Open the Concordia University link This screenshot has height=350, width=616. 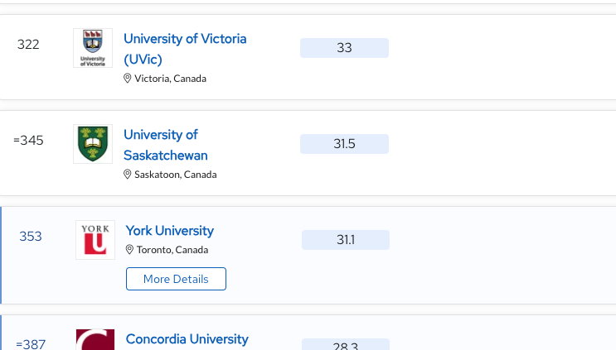pyautogui.click(x=187, y=339)
